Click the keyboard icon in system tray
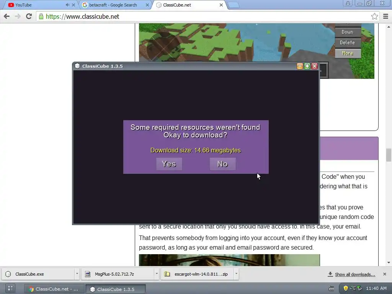This screenshot has height=294, width=392. [332, 289]
